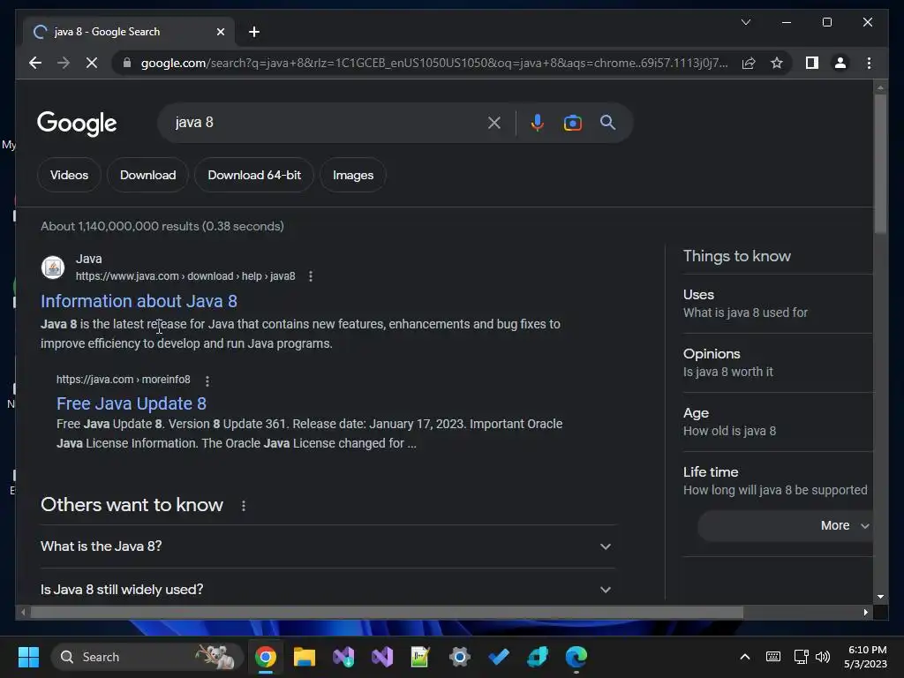The image size is (904, 678).
Task: Open Uses: What is java 8 used for
Action: click(777, 304)
